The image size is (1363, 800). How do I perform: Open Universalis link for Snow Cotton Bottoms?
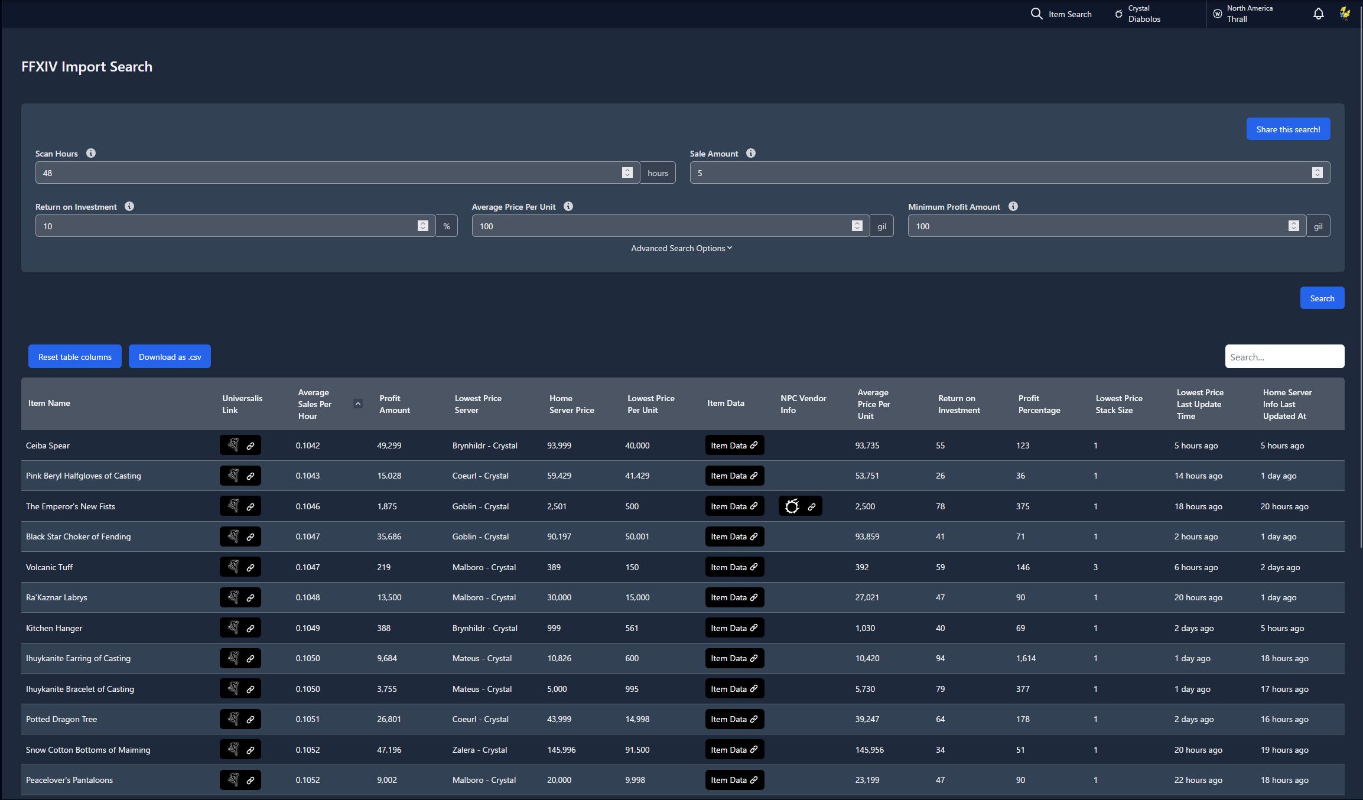240,749
